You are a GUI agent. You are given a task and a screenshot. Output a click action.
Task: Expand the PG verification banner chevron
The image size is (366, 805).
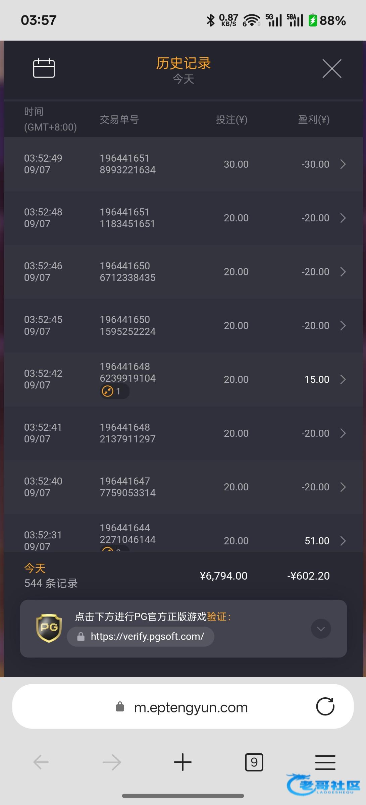321,629
